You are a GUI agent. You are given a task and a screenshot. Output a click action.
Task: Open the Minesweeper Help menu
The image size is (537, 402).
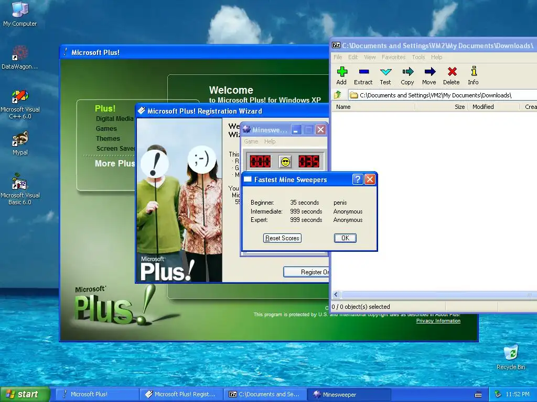click(x=270, y=141)
